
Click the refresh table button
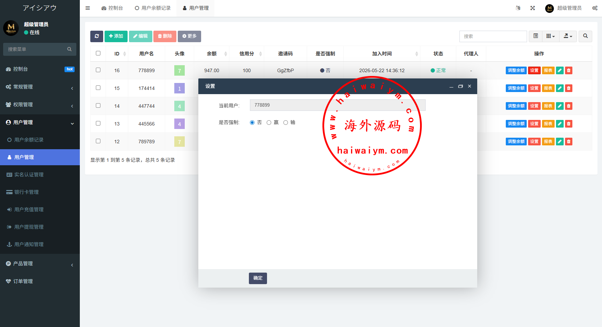coord(97,36)
